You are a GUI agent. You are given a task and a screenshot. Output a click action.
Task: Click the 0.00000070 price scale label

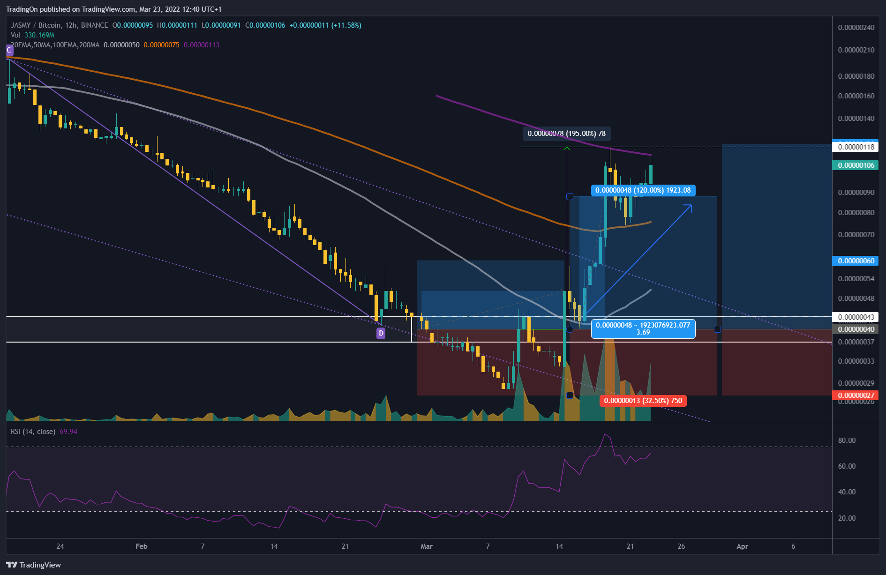856,235
